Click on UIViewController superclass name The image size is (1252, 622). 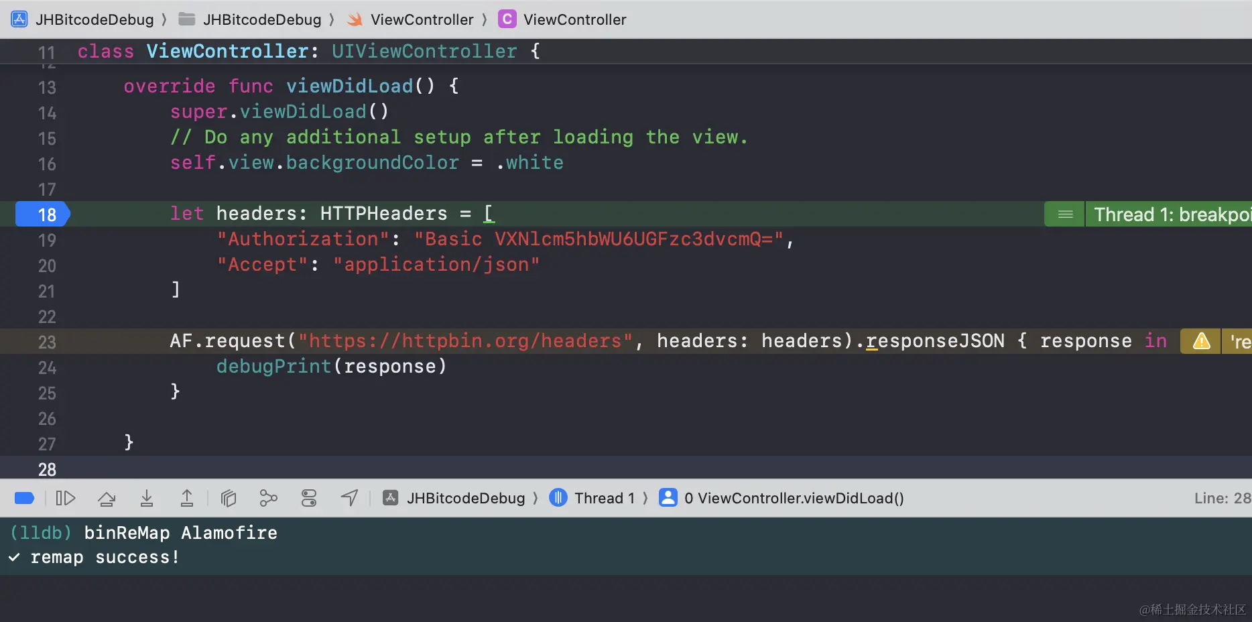[424, 51]
